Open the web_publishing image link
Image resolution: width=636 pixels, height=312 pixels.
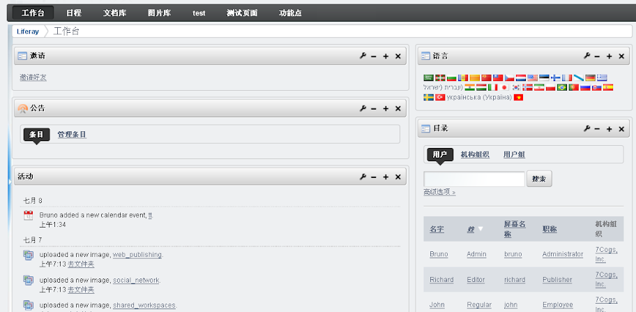[x=137, y=255]
